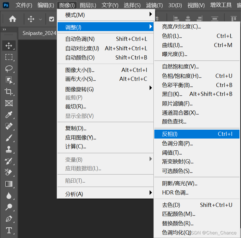Click the Photoshop Ps logo icon

pos(6,5)
